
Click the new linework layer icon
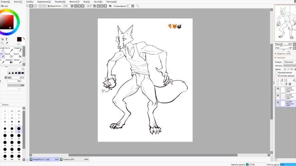282,80
